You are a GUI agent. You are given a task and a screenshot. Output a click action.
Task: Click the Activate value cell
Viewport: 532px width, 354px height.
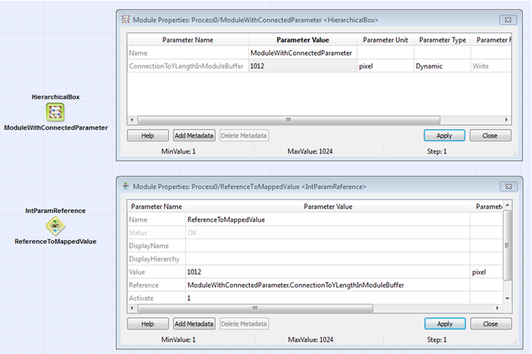tap(328, 298)
